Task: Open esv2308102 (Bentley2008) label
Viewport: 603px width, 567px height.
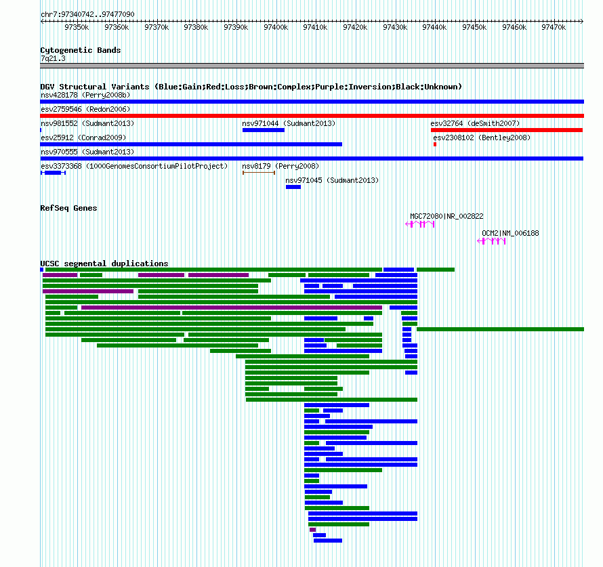Action: pyautogui.click(x=482, y=138)
